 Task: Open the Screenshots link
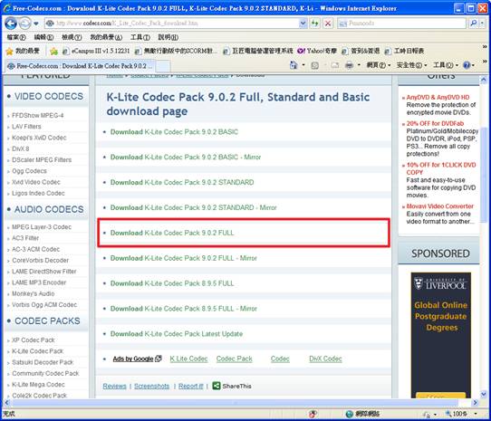pos(151,386)
